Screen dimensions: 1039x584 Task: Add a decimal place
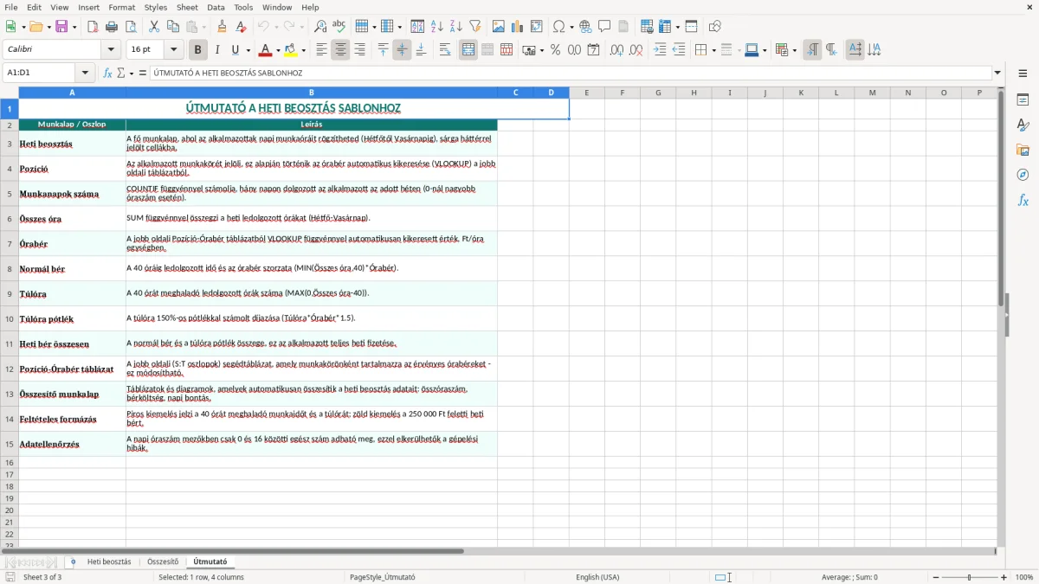(x=616, y=50)
